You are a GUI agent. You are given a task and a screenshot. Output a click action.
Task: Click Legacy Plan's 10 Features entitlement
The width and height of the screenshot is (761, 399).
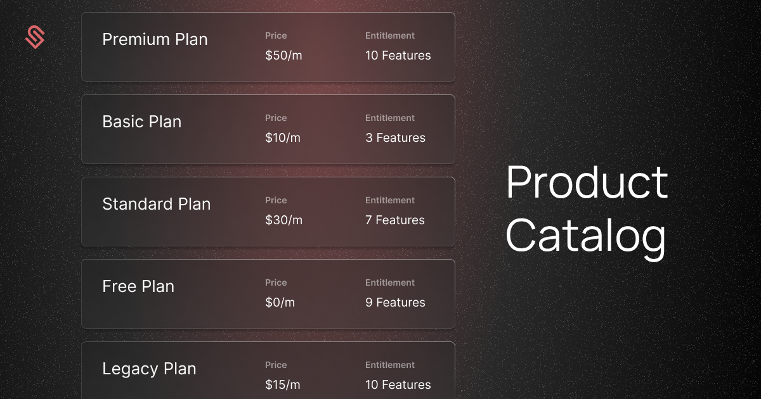click(x=398, y=385)
